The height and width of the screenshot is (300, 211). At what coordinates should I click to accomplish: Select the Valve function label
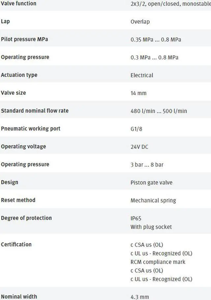pyautogui.click(x=18, y=3)
